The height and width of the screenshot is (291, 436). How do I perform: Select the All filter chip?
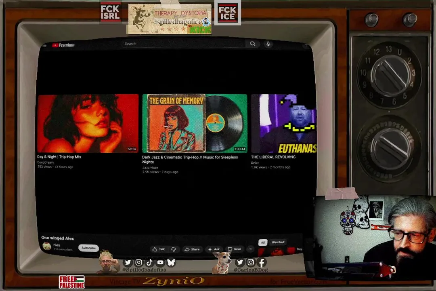coord(263,242)
